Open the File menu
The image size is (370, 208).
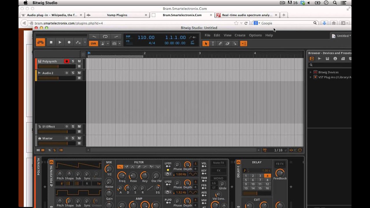click(208, 35)
